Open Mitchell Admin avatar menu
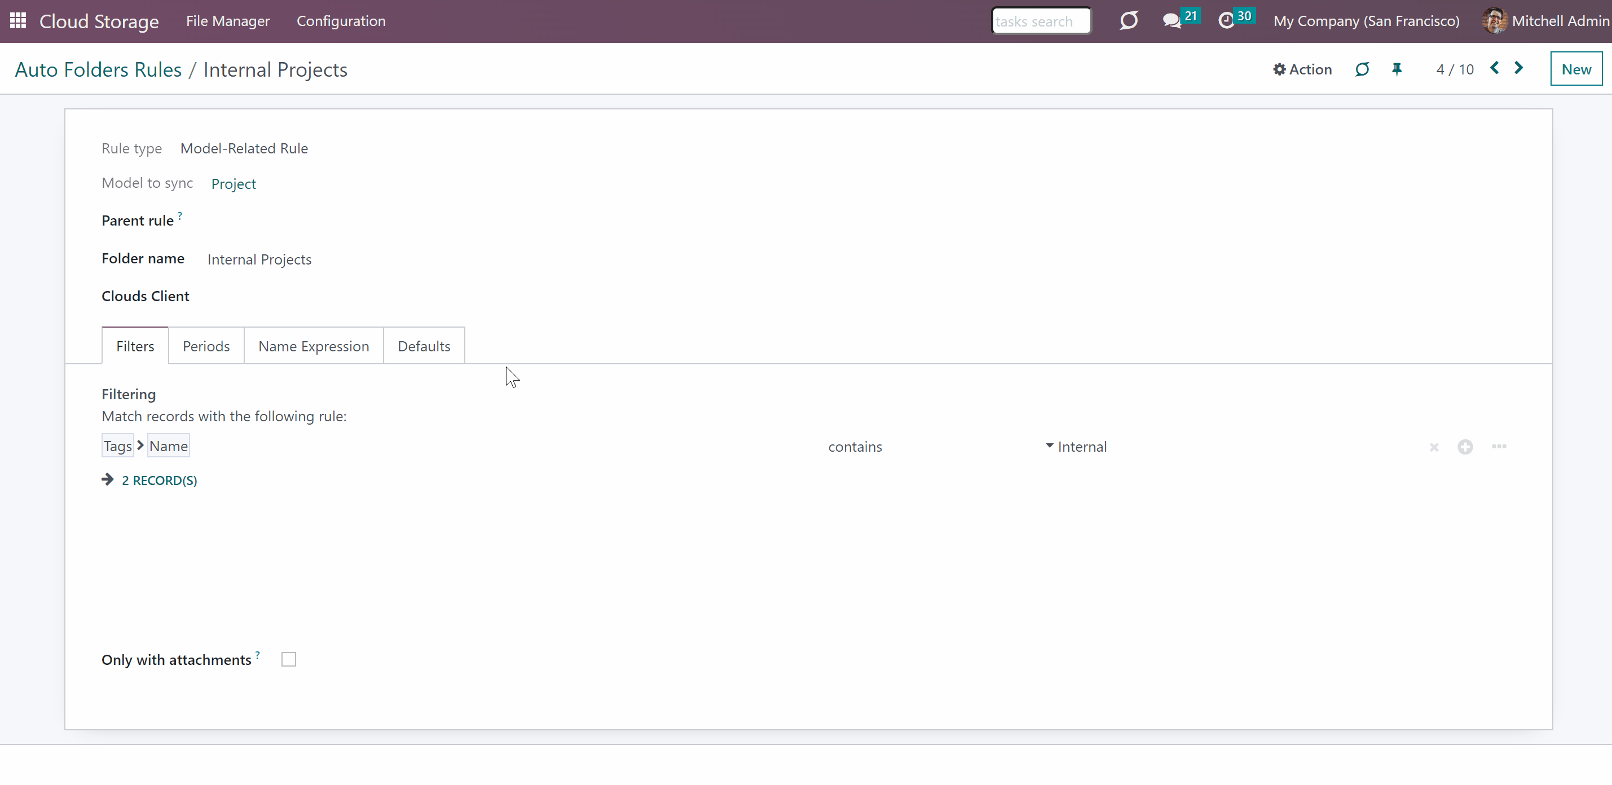 pos(1545,21)
